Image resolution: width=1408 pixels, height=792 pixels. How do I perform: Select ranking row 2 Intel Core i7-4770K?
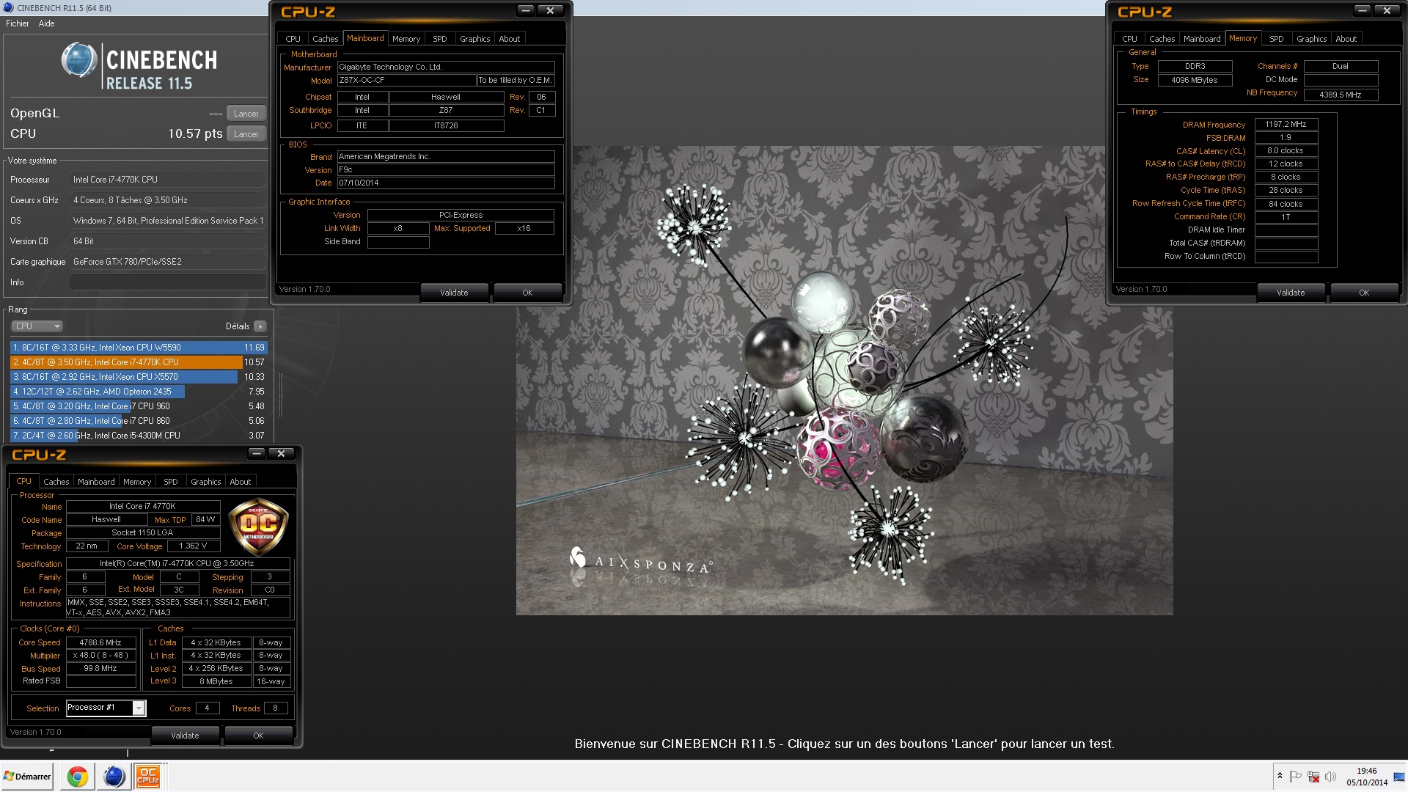click(x=139, y=362)
